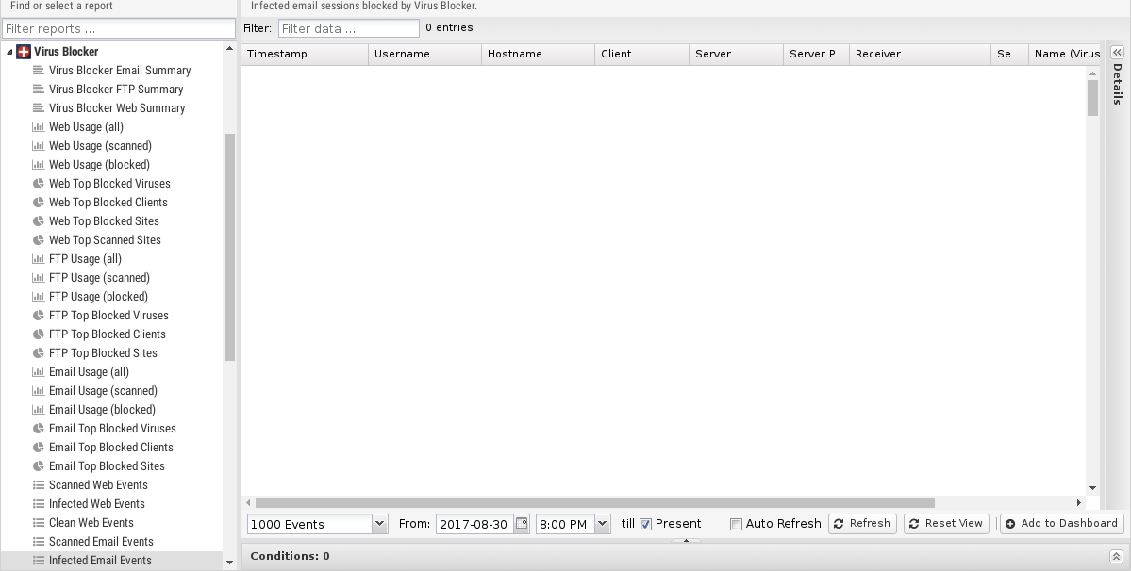
Task: Open Web Top Blocked Viruses pie chart report
Action: 109,184
